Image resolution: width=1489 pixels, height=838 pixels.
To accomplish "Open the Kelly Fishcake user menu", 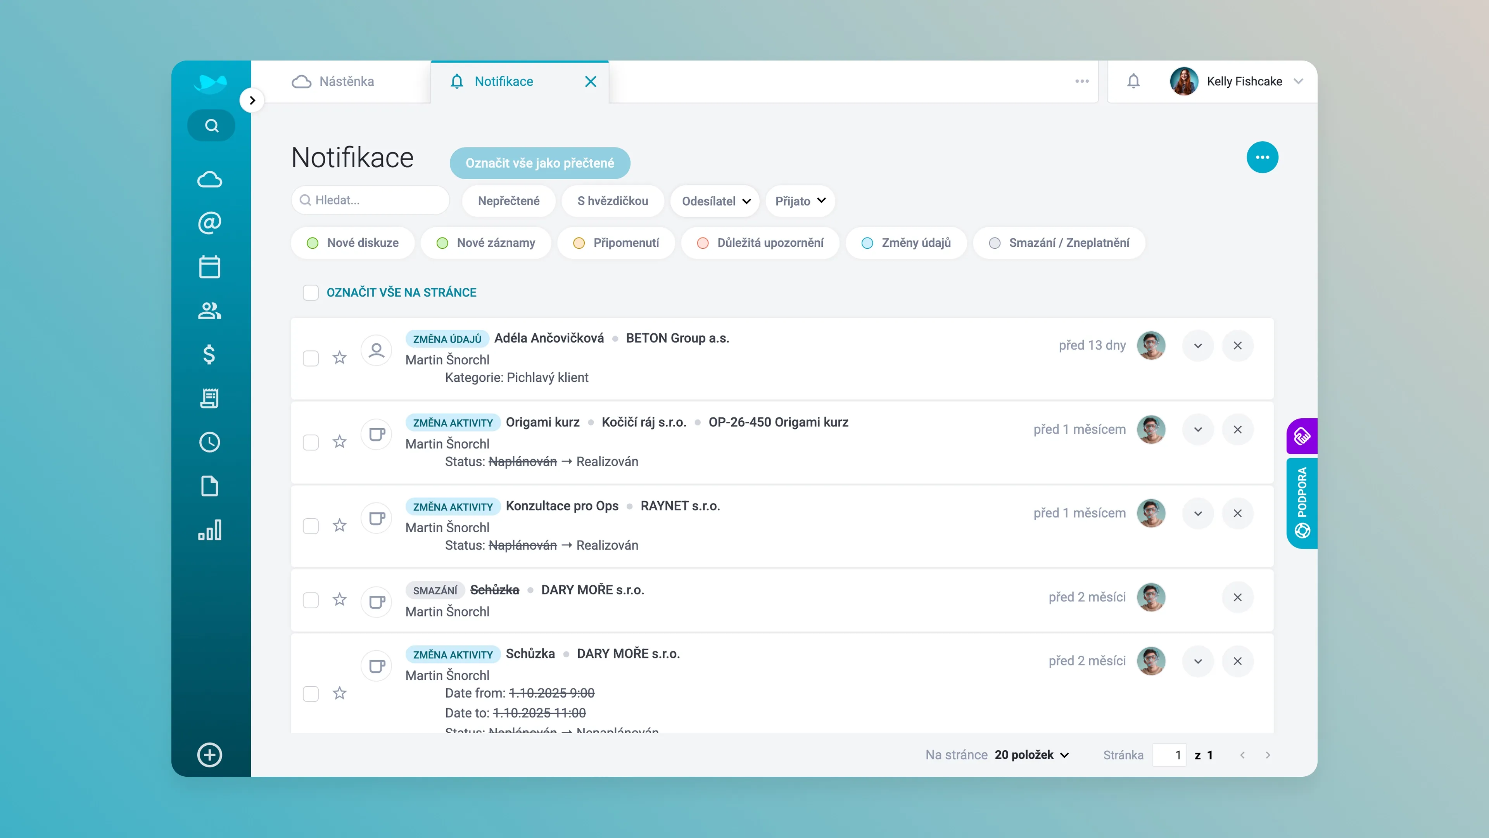I will [x=1237, y=81].
